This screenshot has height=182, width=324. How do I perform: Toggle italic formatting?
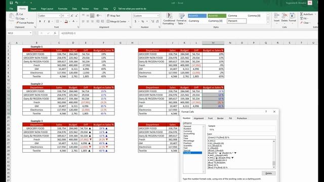tap(45, 21)
